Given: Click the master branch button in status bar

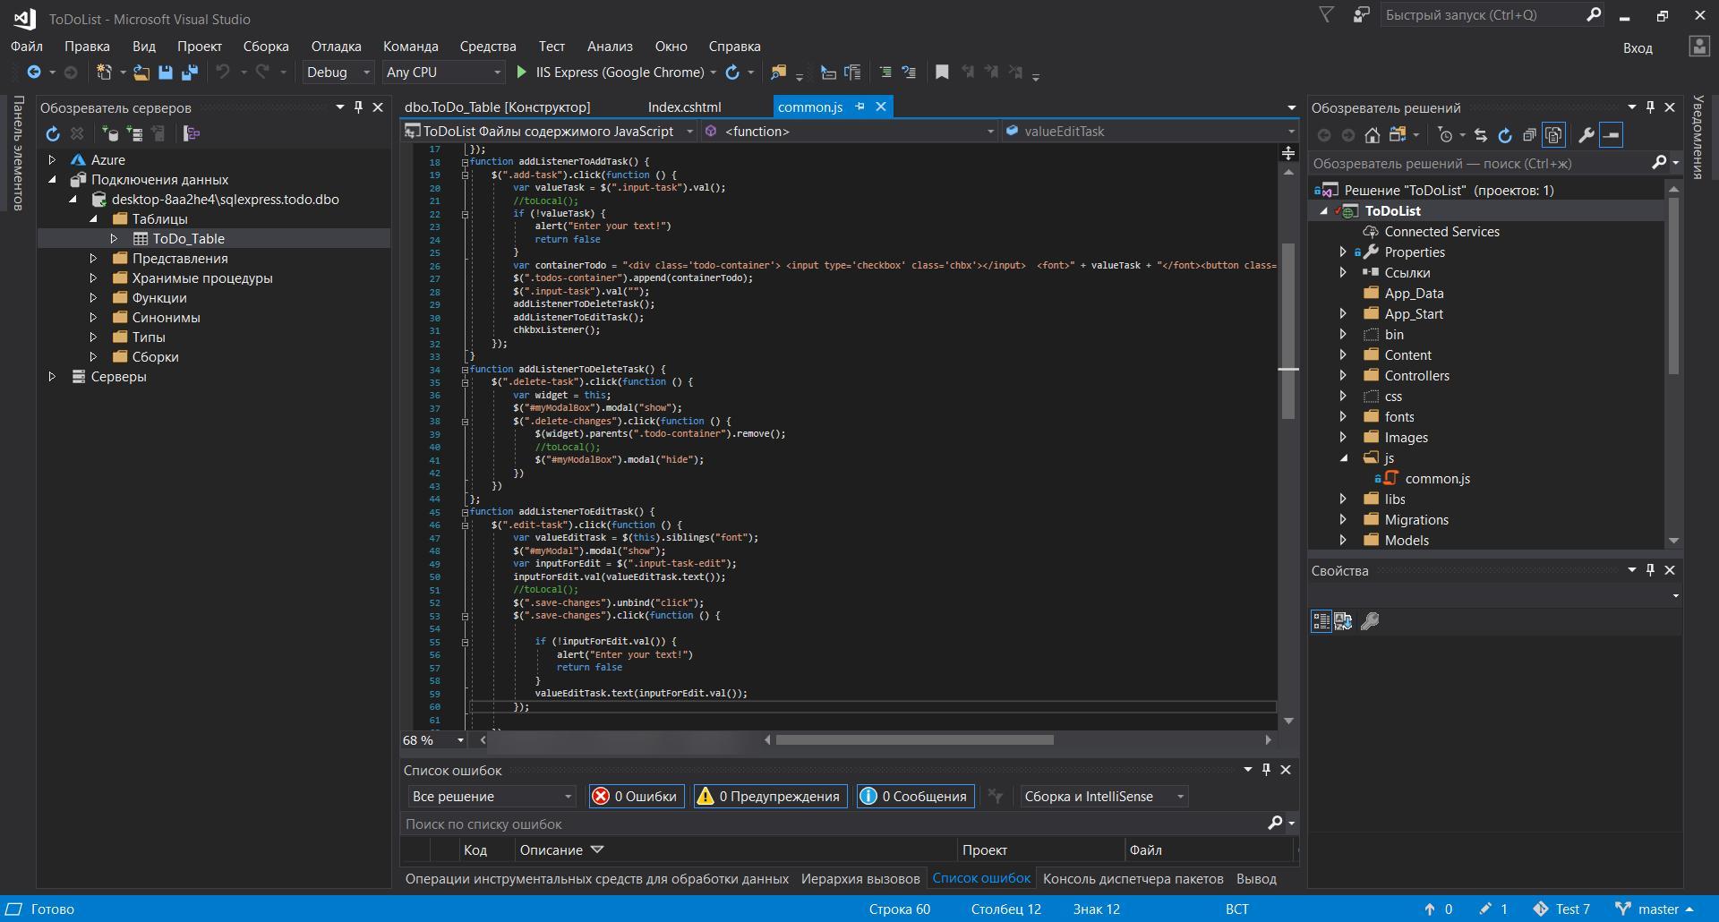Looking at the screenshot, I should pos(1657,909).
